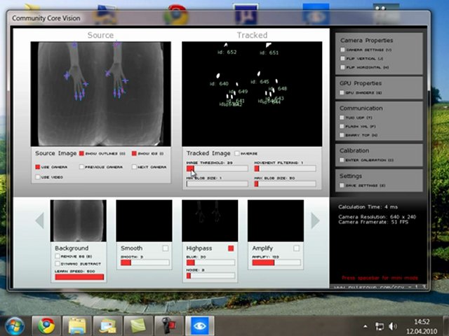The image size is (449, 336).
Task: Toggle the Show Outlines checkbox
Action: [81, 153]
